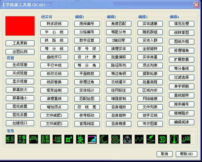Click the 随机群组 button
This screenshot has height=162, width=202.
[x=150, y=32]
